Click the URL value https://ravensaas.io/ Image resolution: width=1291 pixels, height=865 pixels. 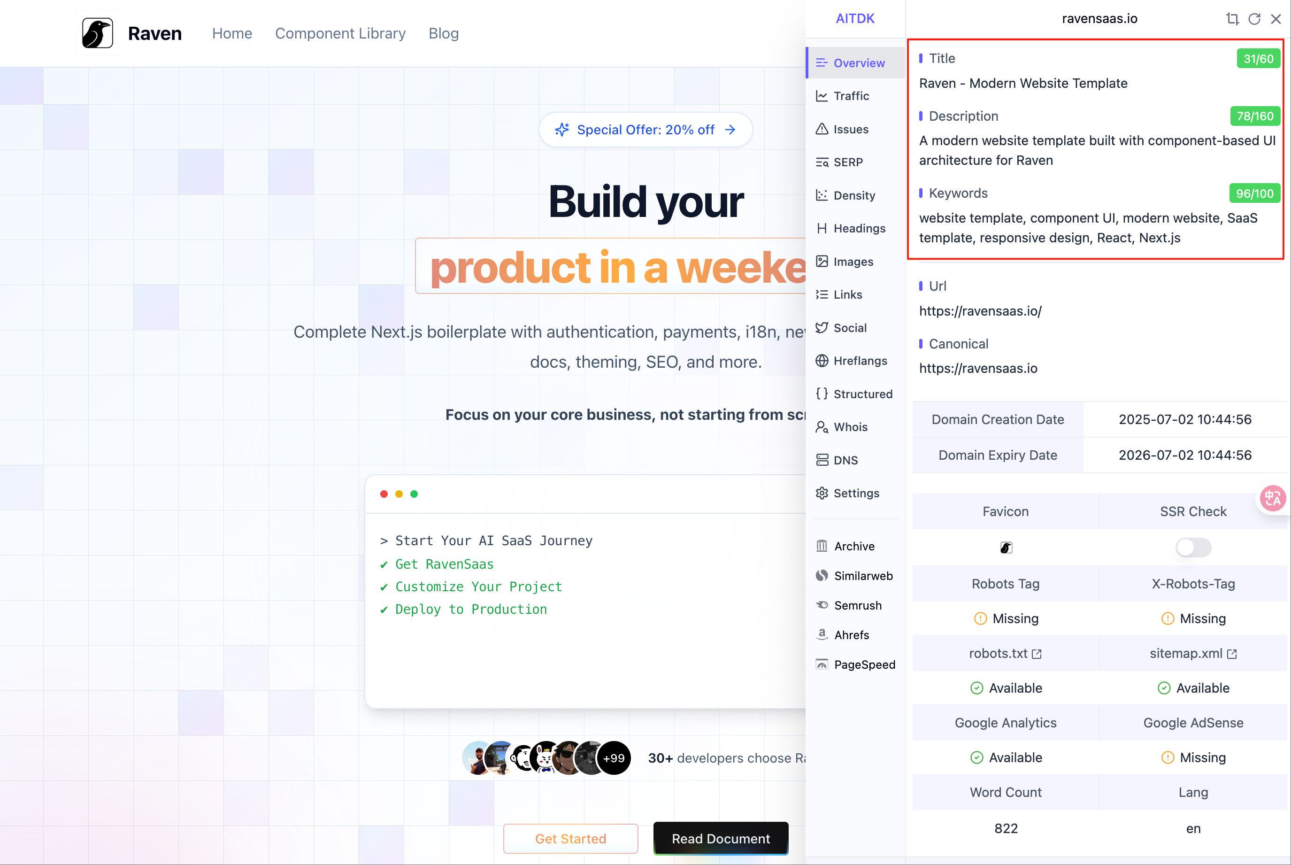click(980, 311)
